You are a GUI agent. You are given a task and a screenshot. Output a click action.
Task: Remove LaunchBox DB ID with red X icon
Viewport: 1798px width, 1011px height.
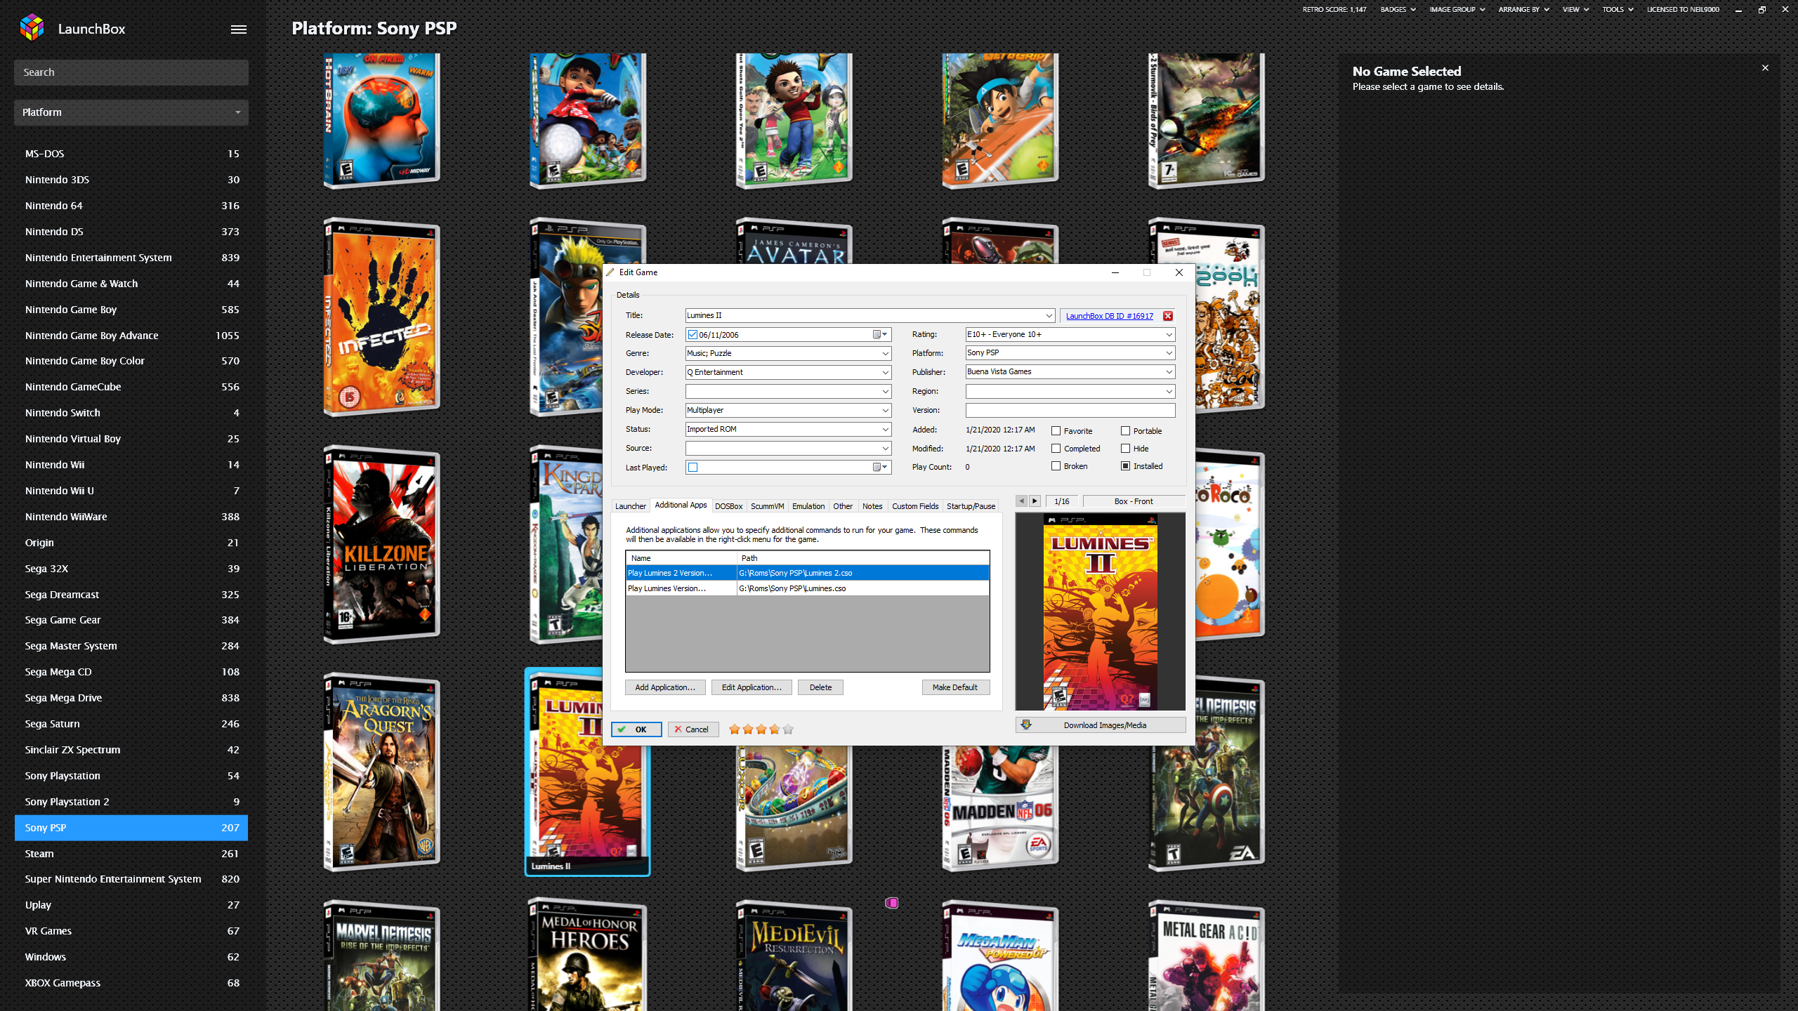(x=1168, y=316)
